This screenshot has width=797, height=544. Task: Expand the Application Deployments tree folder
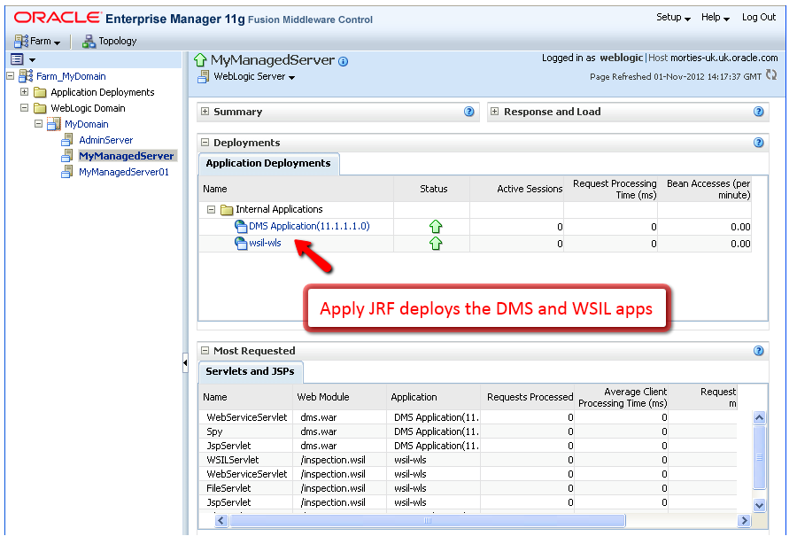pos(24,92)
